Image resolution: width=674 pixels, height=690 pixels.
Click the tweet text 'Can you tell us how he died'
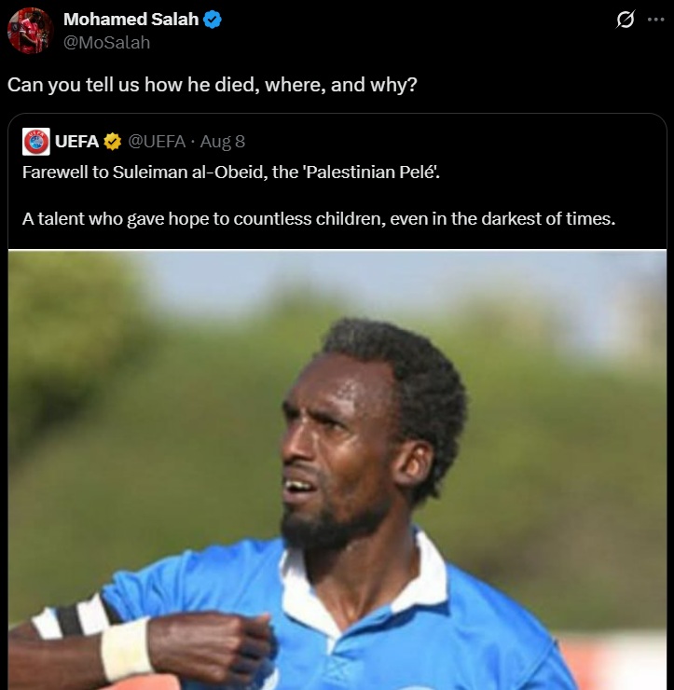(212, 85)
